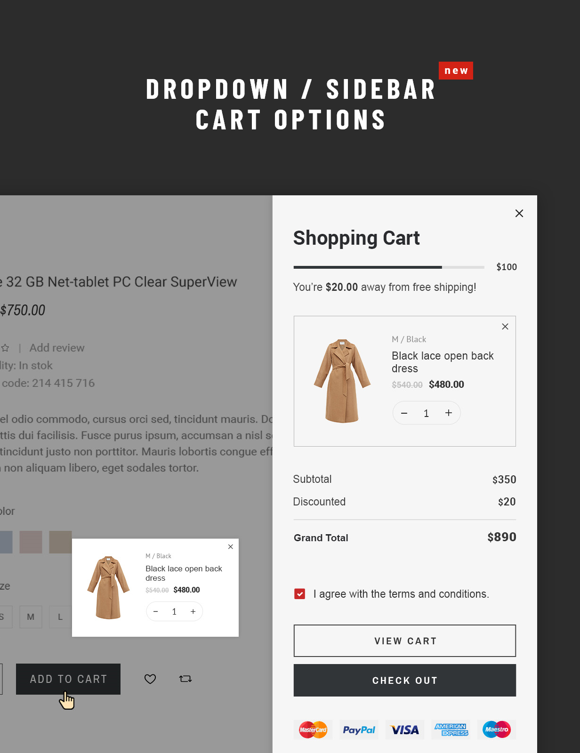Remove dress item from sidebar cart
The height and width of the screenshot is (753, 580).
click(x=505, y=327)
